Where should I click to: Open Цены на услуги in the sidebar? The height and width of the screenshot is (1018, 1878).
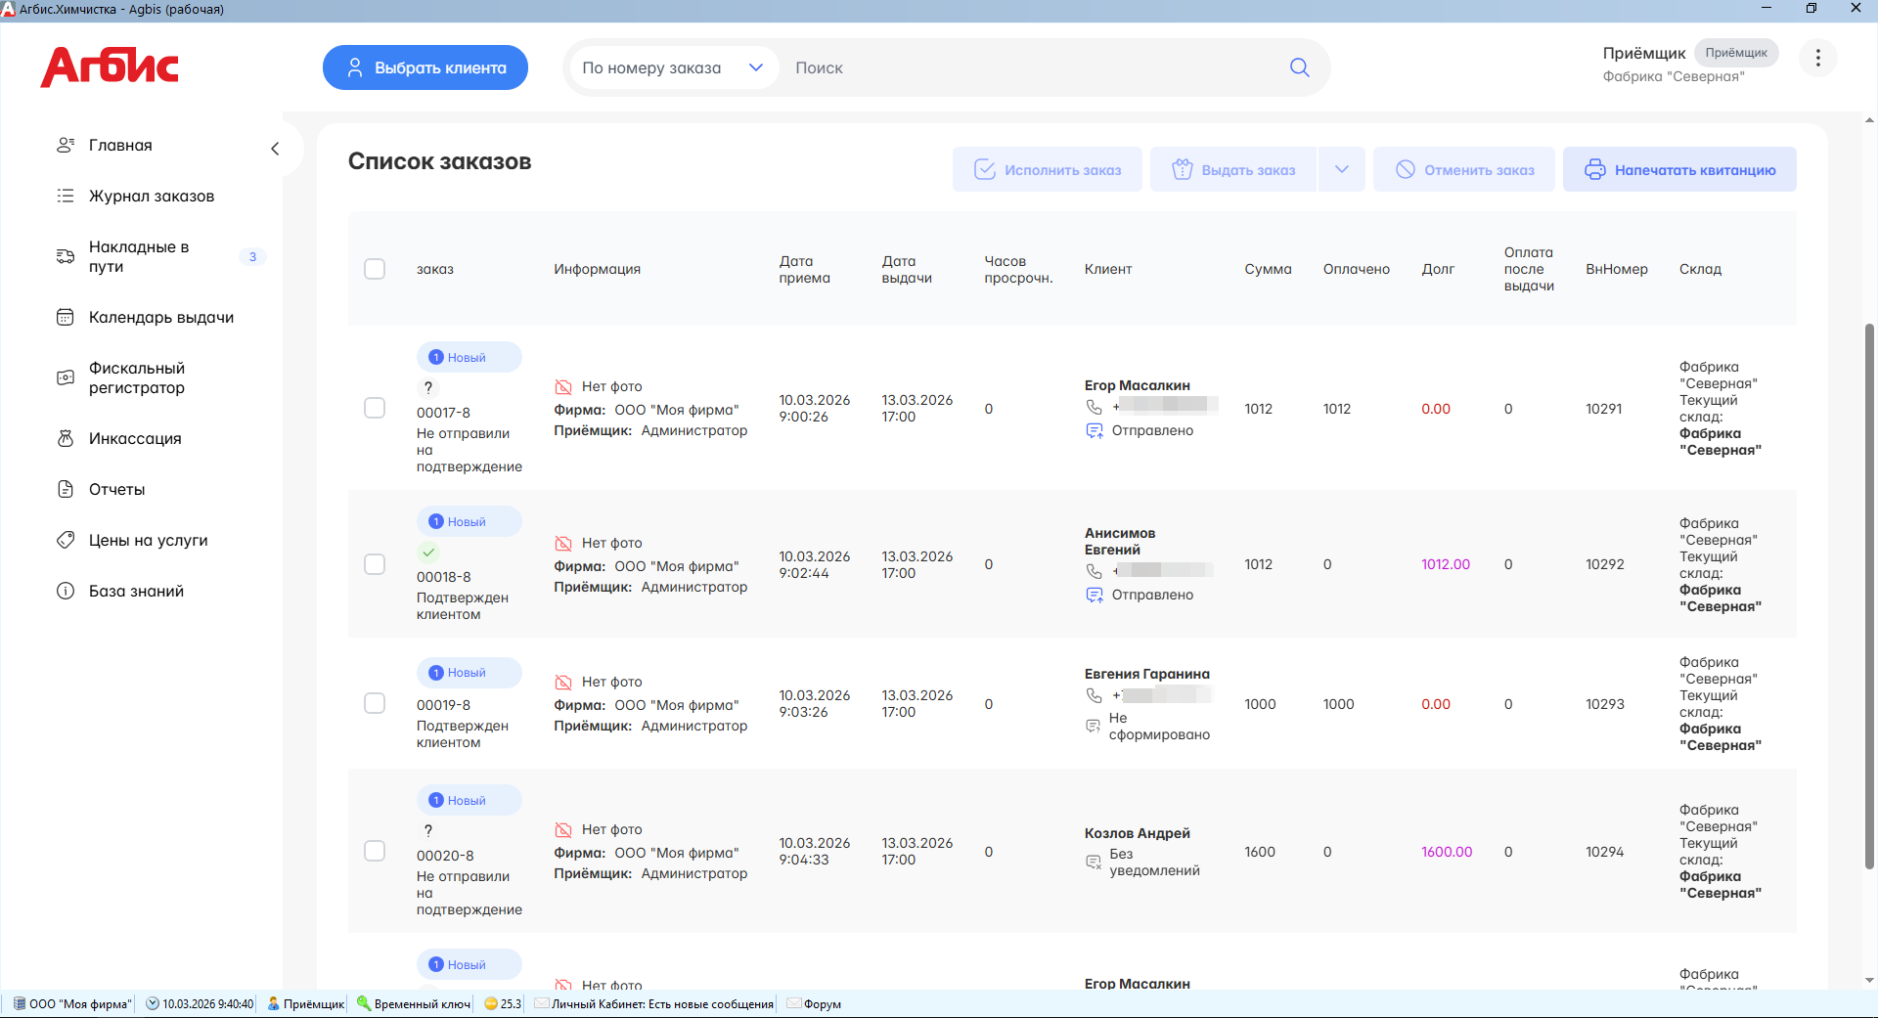[x=149, y=540]
